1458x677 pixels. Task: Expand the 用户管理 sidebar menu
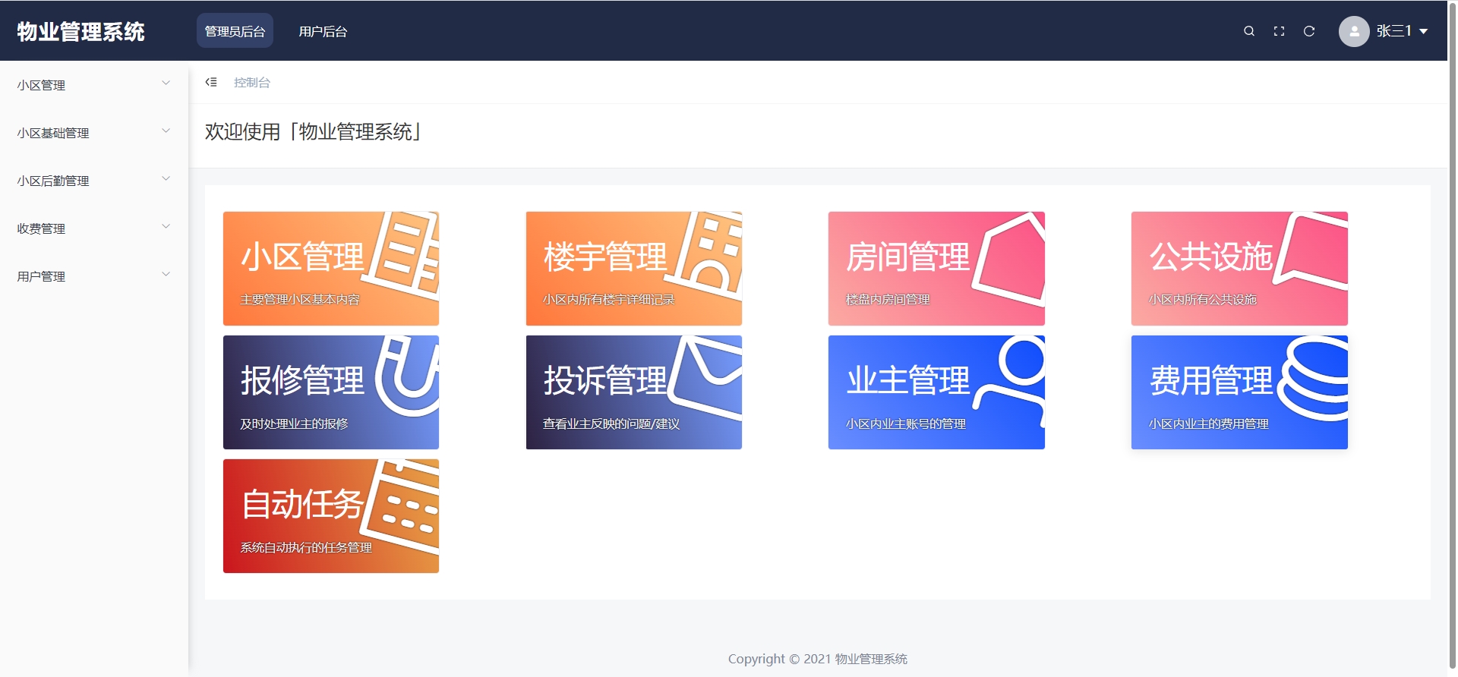94,276
